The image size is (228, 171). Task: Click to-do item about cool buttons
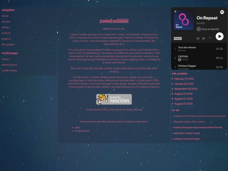coord(198,116)
